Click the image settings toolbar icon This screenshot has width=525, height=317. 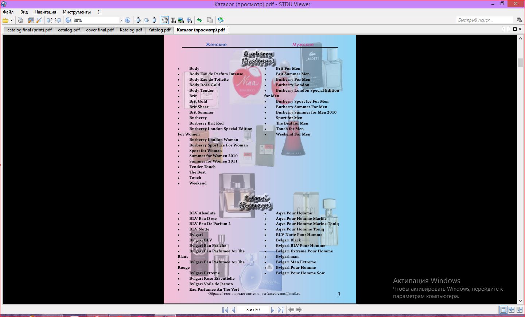[31, 20]
